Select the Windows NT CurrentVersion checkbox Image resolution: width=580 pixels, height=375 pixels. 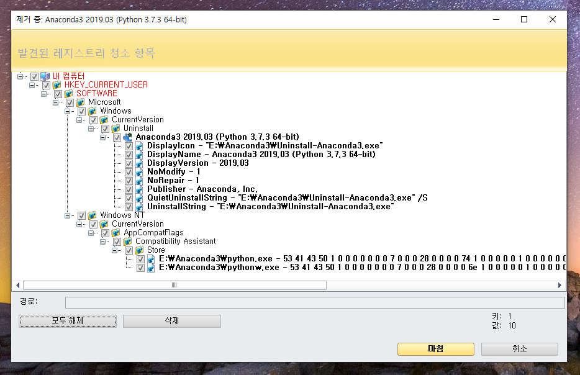(x=94, y=225)
